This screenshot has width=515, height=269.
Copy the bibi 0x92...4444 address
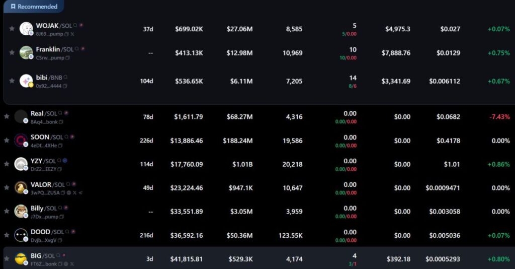pos(65,86)
